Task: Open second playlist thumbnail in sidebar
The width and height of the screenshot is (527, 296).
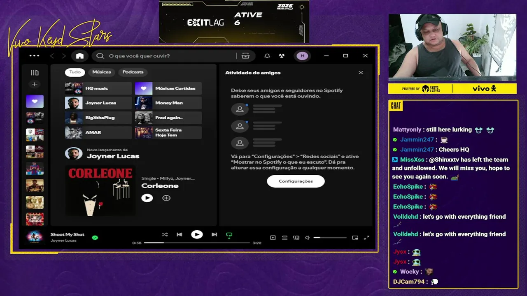Action: 35,118
